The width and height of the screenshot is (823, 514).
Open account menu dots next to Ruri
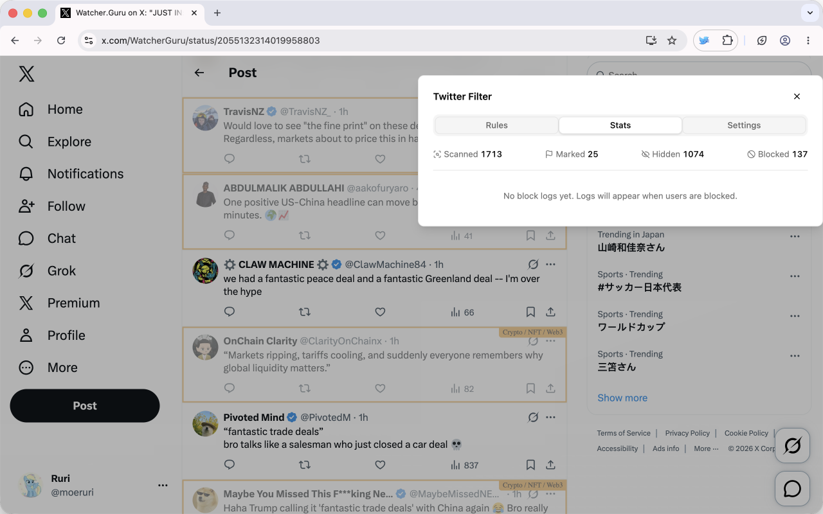pyautogui.click(x=163, y=485)
